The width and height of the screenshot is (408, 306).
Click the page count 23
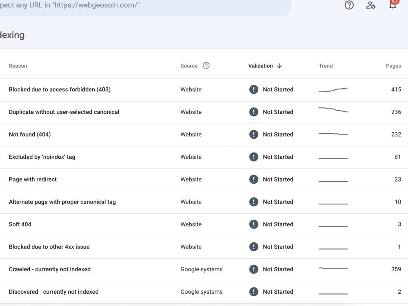[397, 179]
